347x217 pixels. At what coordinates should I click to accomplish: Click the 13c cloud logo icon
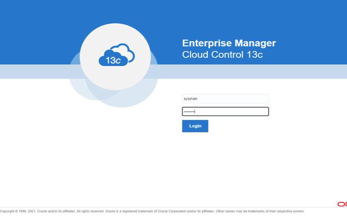point(117,55)
